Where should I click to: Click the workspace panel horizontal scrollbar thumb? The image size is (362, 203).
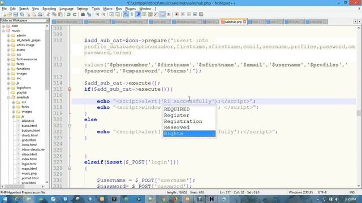coord(15,187)
